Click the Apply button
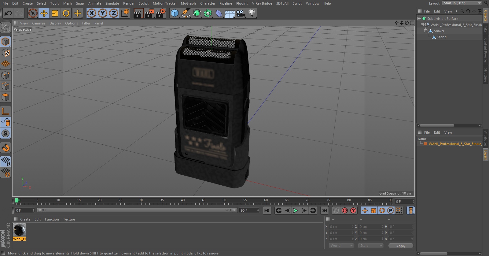The image size is (489, 256). coord(401,246)
